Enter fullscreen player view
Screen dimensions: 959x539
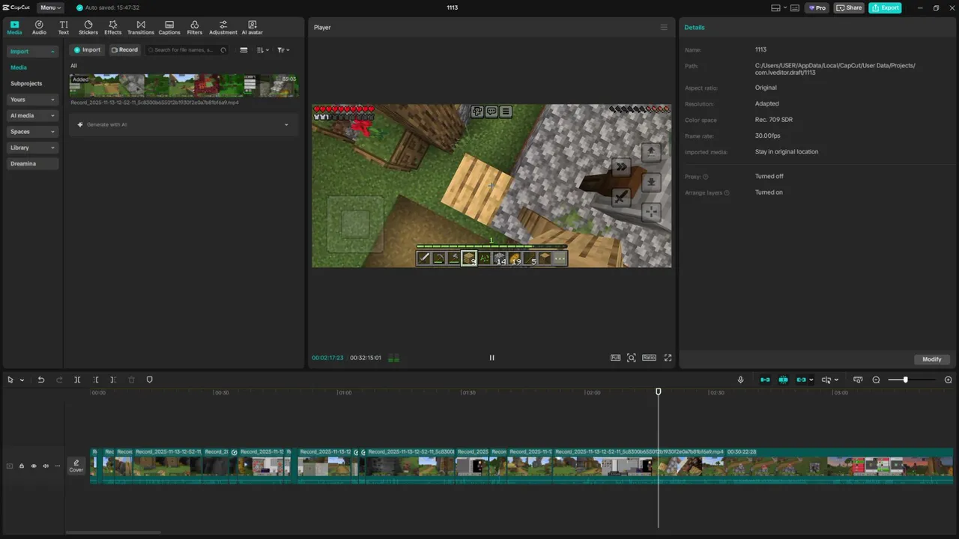click(x=668, y=358)
